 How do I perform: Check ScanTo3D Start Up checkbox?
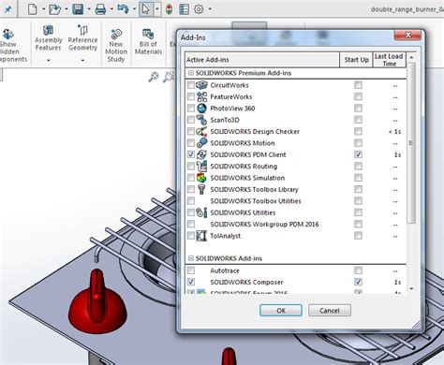358,120
